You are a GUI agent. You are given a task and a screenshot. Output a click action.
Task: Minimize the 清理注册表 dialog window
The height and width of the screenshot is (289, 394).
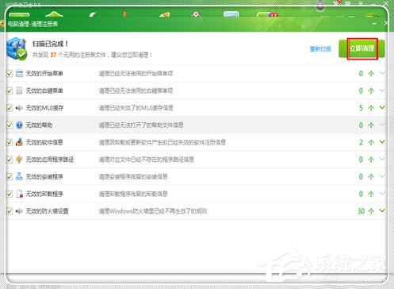pos(374,24)
